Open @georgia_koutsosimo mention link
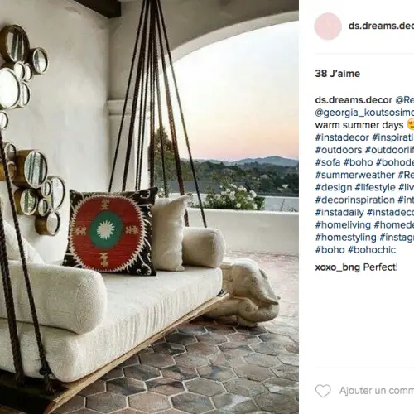Screen dimensions: 414x414 (364, 113)
